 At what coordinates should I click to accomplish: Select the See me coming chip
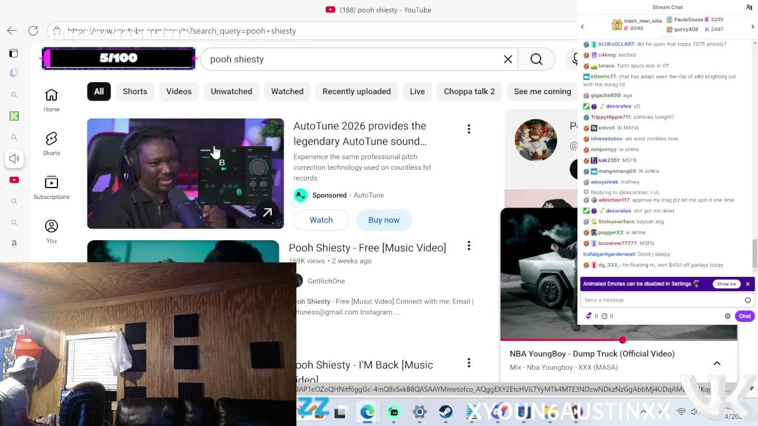(542, 91)
